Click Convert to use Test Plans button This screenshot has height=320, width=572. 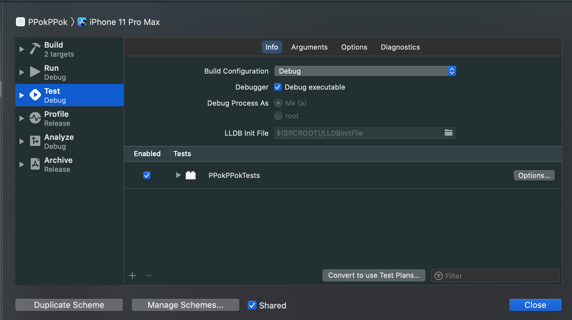point(374,276)
